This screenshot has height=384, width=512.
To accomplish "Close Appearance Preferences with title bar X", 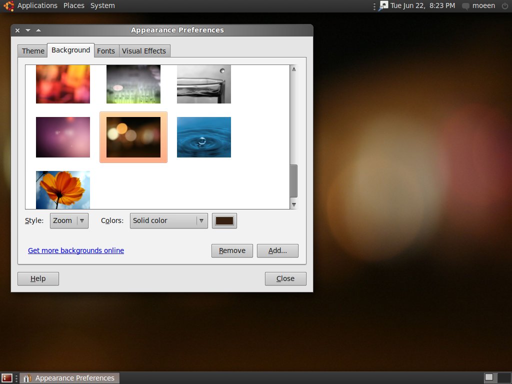I will click(x=17, y=30).
